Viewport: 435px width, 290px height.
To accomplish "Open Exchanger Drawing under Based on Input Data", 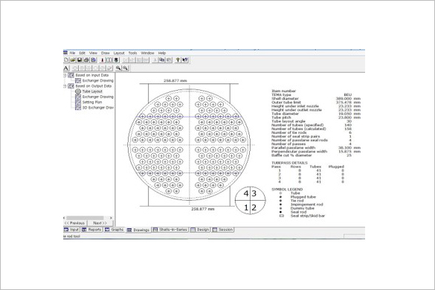I will point(97,81).
